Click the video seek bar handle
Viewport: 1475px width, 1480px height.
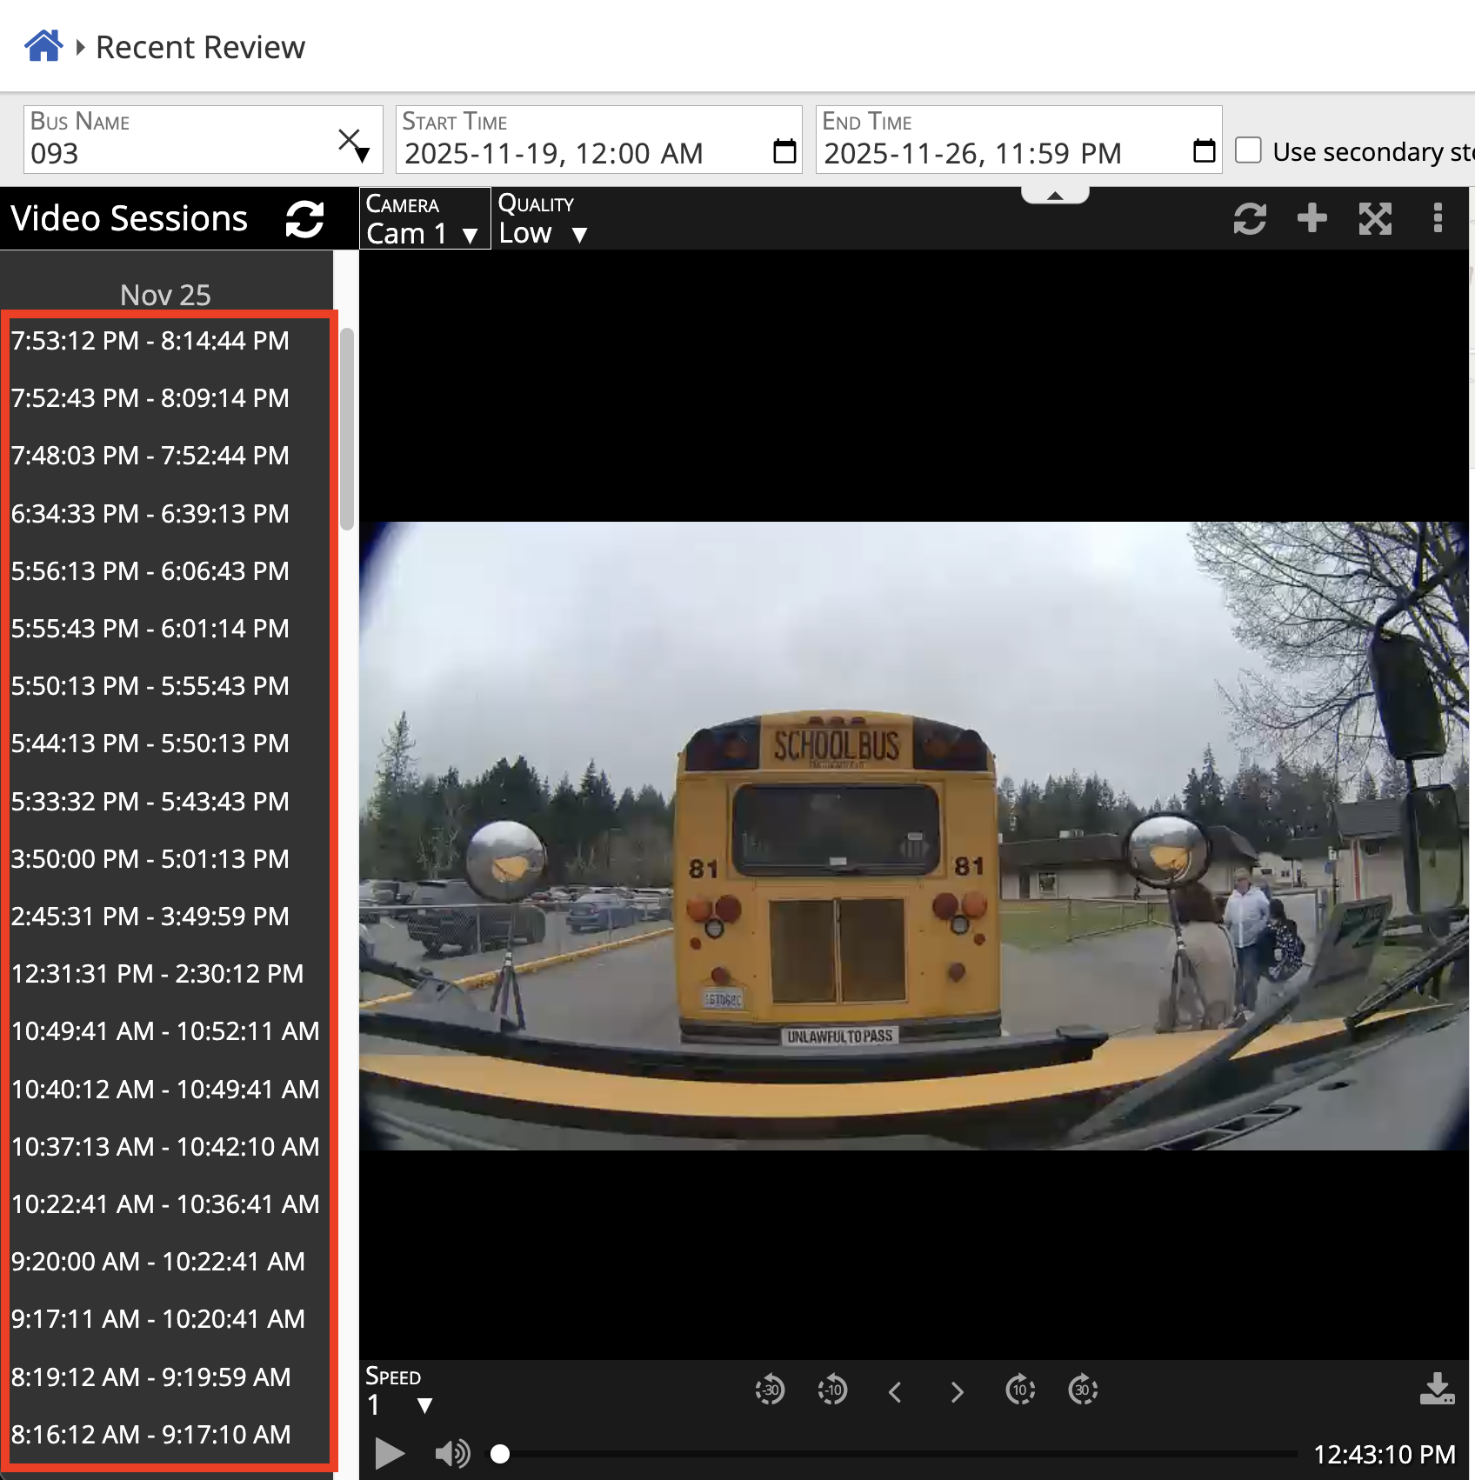click(500, 1453)
